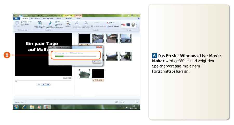Open Internet Explorer from the taskbar

tap(24, 107)
